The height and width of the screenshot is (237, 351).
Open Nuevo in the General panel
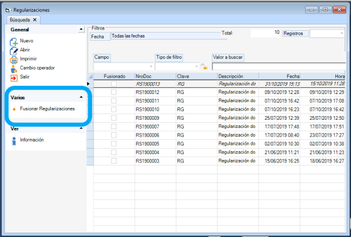coord(26,41)
